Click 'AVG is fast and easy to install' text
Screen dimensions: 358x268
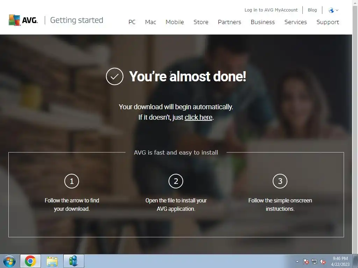coord(176,152)
